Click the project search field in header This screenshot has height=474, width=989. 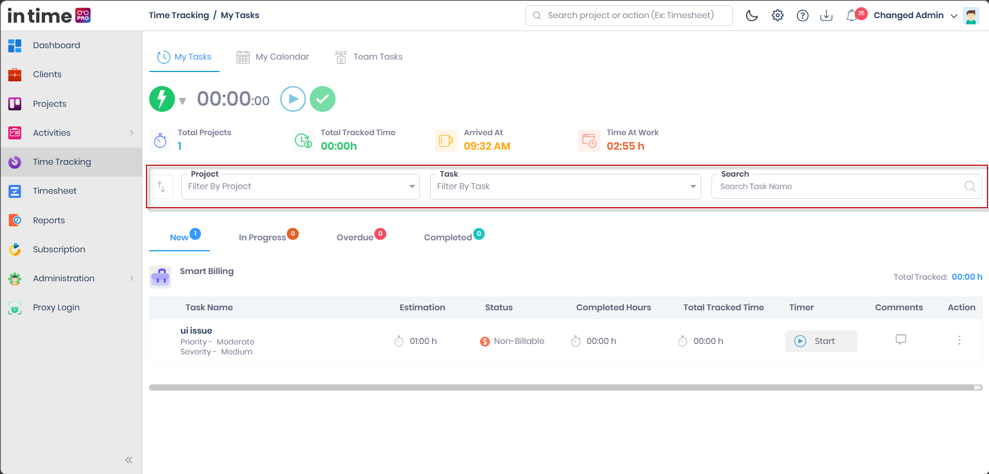tap(629, 16)
